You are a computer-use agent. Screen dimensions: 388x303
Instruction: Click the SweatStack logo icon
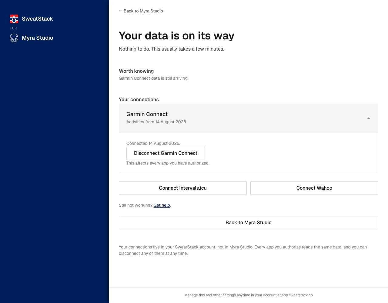[14, 19]
